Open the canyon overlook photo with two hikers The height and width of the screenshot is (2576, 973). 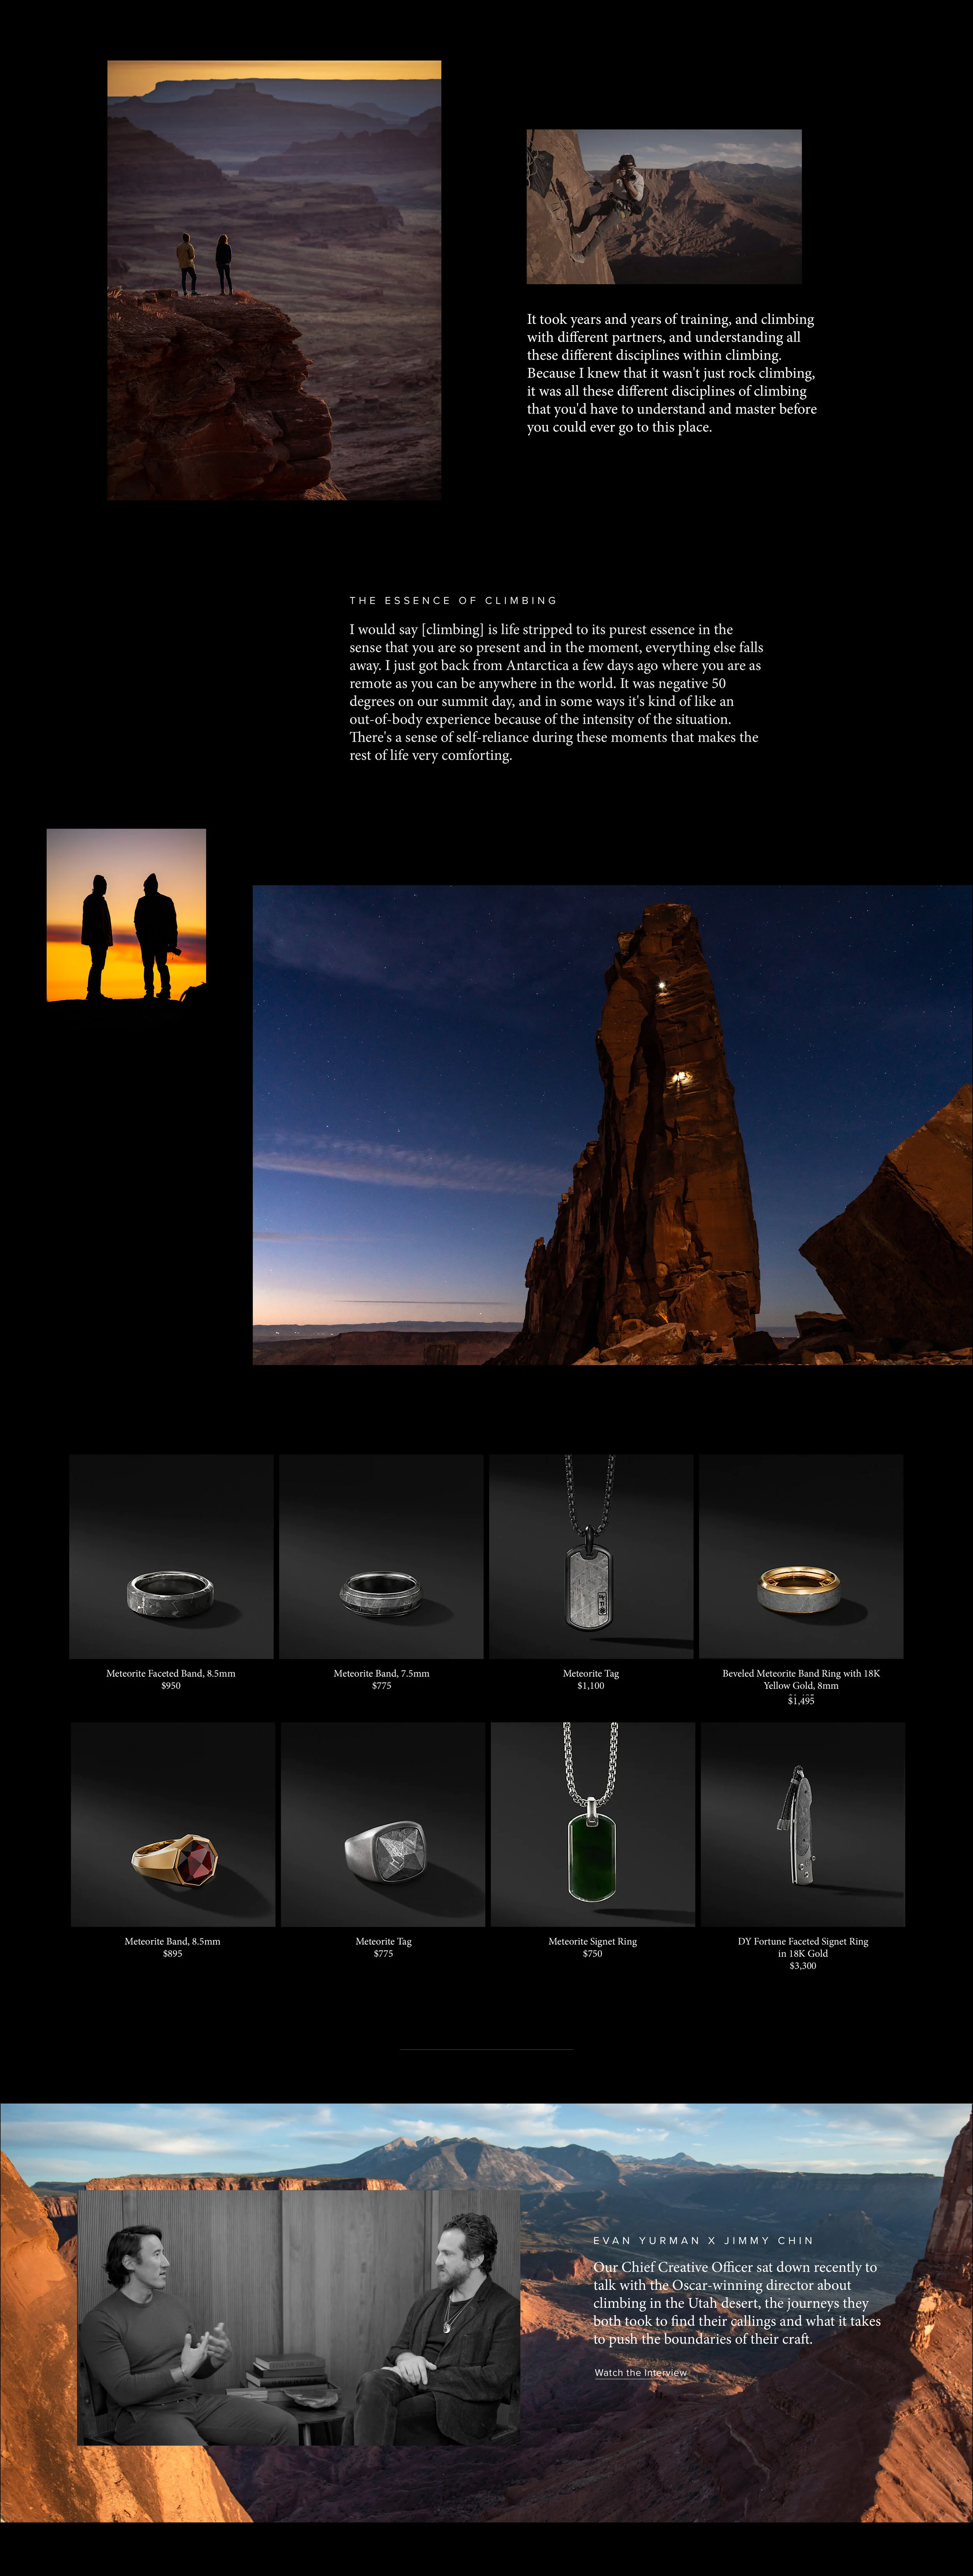point(274,280)
